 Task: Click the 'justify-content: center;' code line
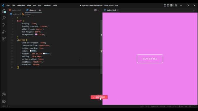point(35,26)
